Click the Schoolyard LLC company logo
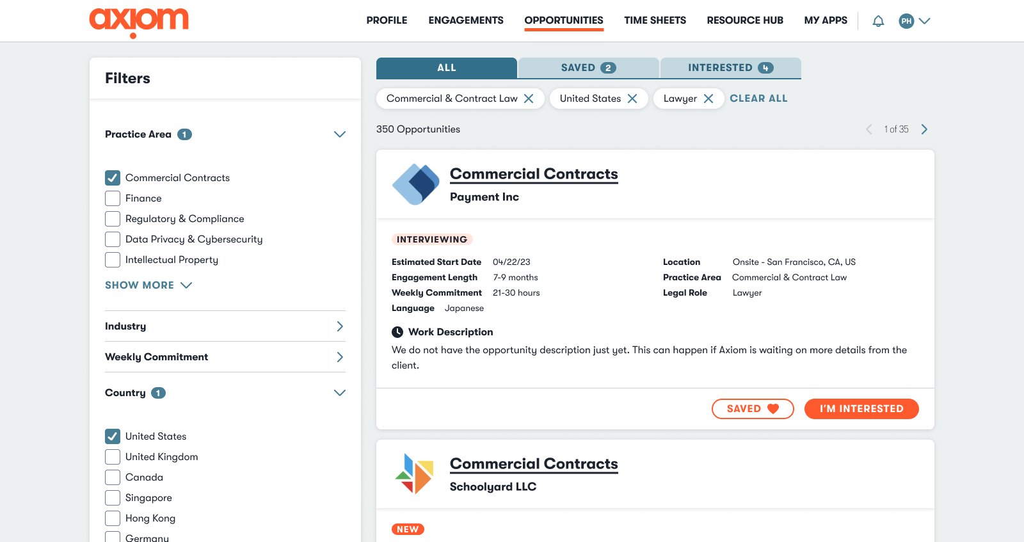 coord(415,474)
